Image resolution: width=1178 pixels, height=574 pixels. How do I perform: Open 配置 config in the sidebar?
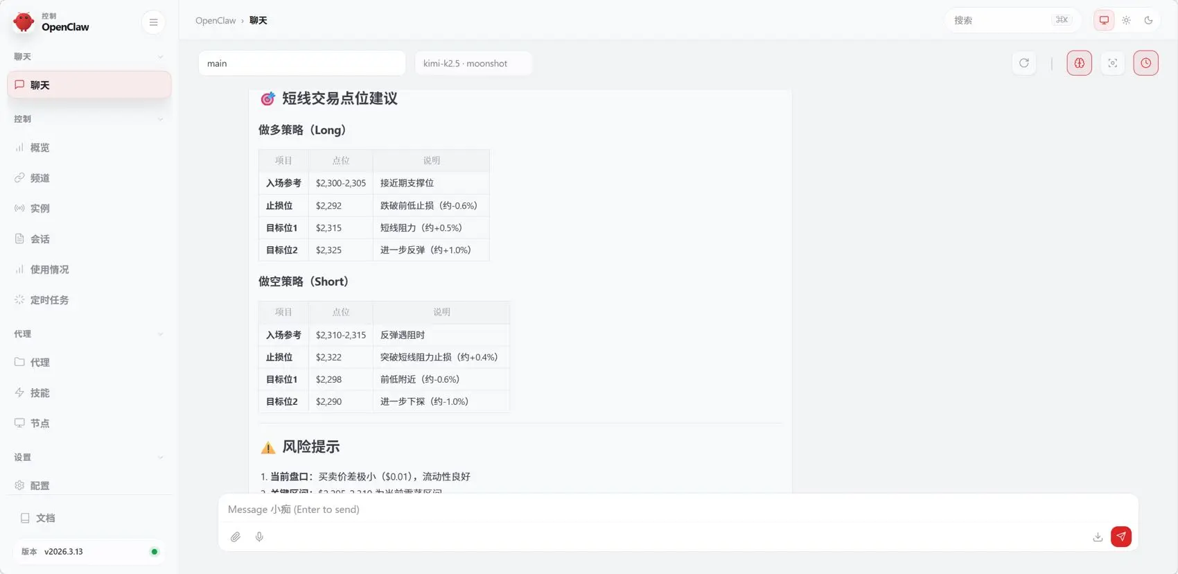click(x=89, y=486)
